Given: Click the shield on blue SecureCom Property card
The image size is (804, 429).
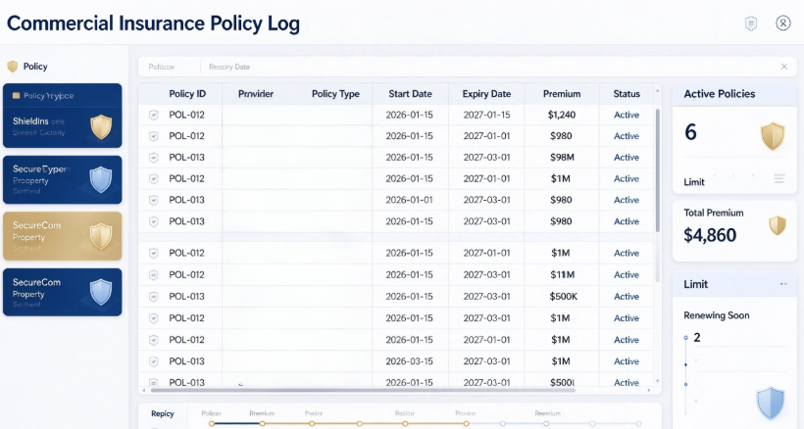Looking at the screenshot, I should tap(100, 292).
